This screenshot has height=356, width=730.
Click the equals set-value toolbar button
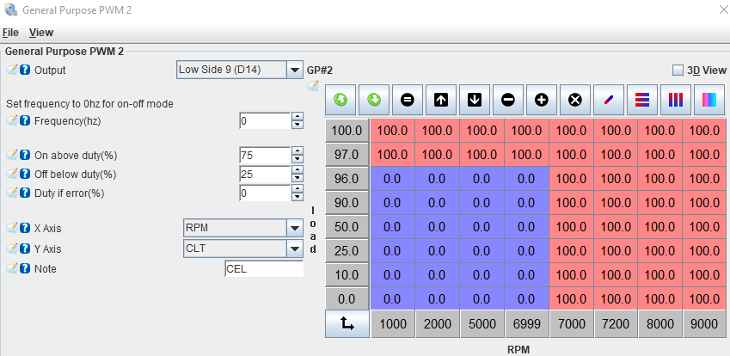coord(408,100)
